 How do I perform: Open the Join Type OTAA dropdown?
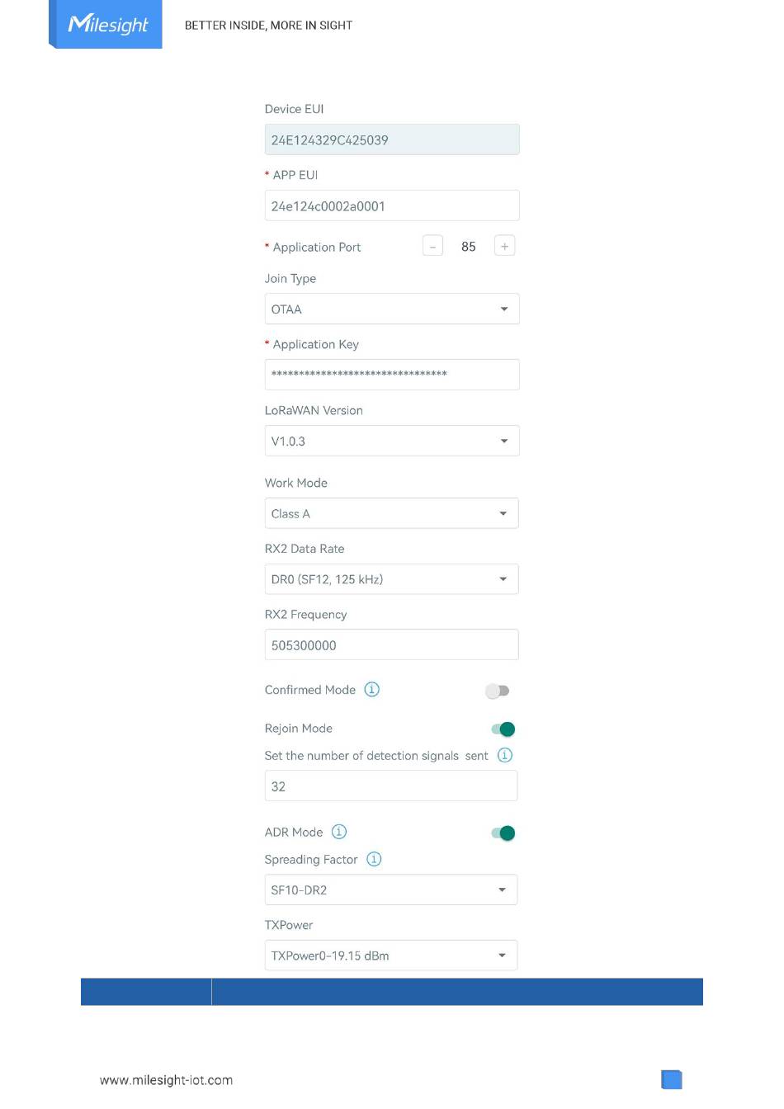point(392,309)
